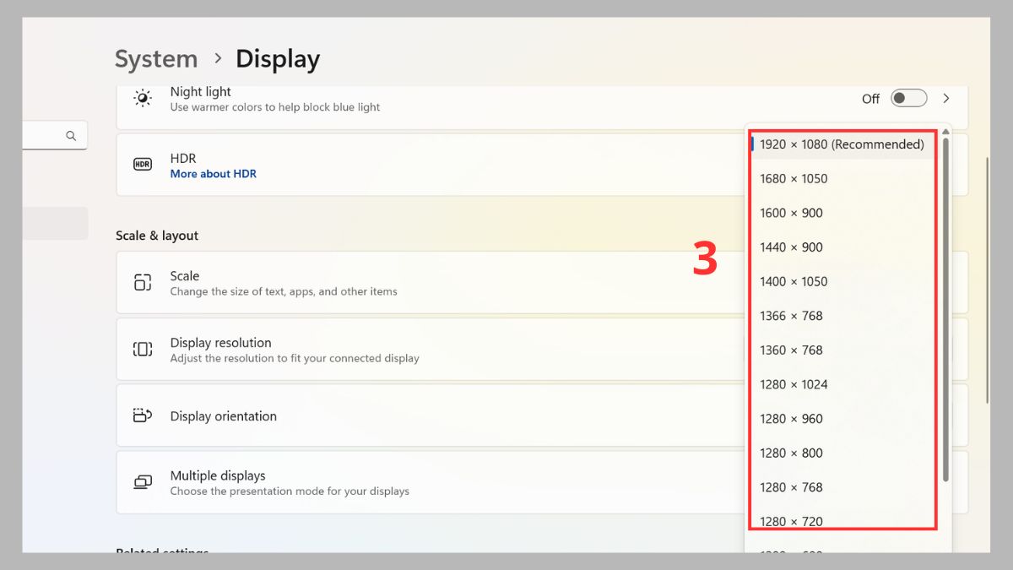Viewport: 1013px width, 570px height.
Task: Click the Multiple displays icon
Action: pos(142,482)
